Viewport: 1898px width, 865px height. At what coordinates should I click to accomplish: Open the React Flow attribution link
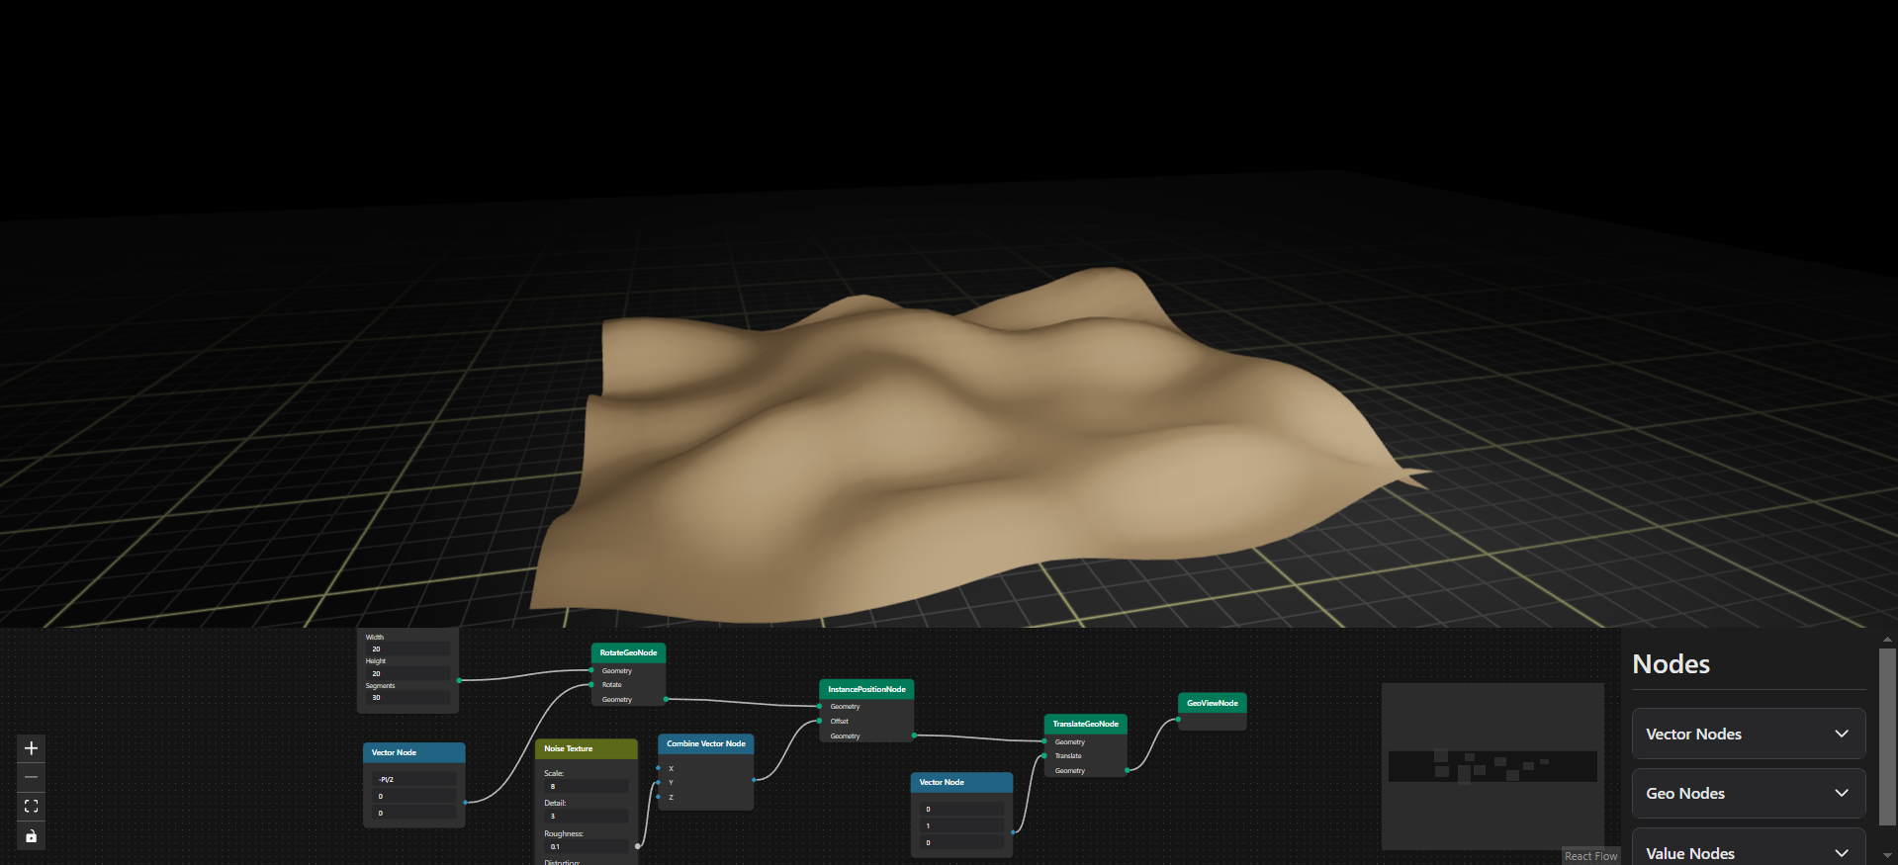tap(1590, 856)
